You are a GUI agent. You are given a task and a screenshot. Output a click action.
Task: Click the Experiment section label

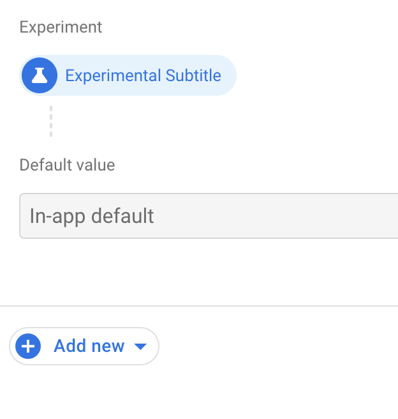pyautogui.click(x=61, y=27)
